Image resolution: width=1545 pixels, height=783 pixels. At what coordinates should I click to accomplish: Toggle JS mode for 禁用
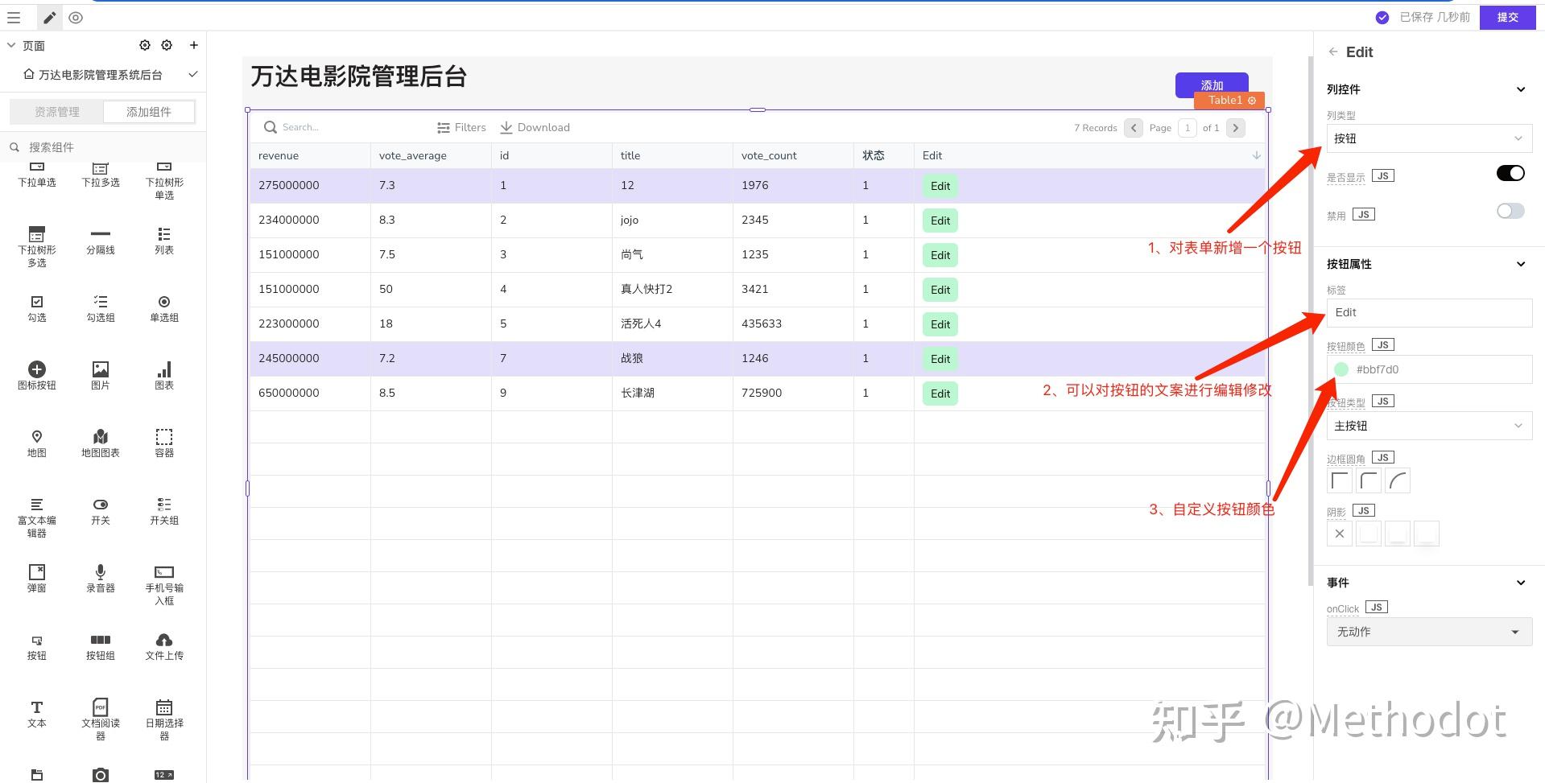[x=1364, y=214]
